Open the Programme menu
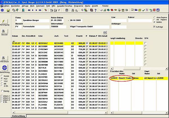The height and width of the screenshot is (118, 169). pos(79,6)
